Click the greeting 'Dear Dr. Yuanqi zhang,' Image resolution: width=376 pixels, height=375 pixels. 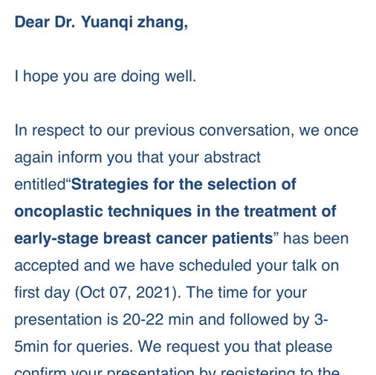[101, 22]
